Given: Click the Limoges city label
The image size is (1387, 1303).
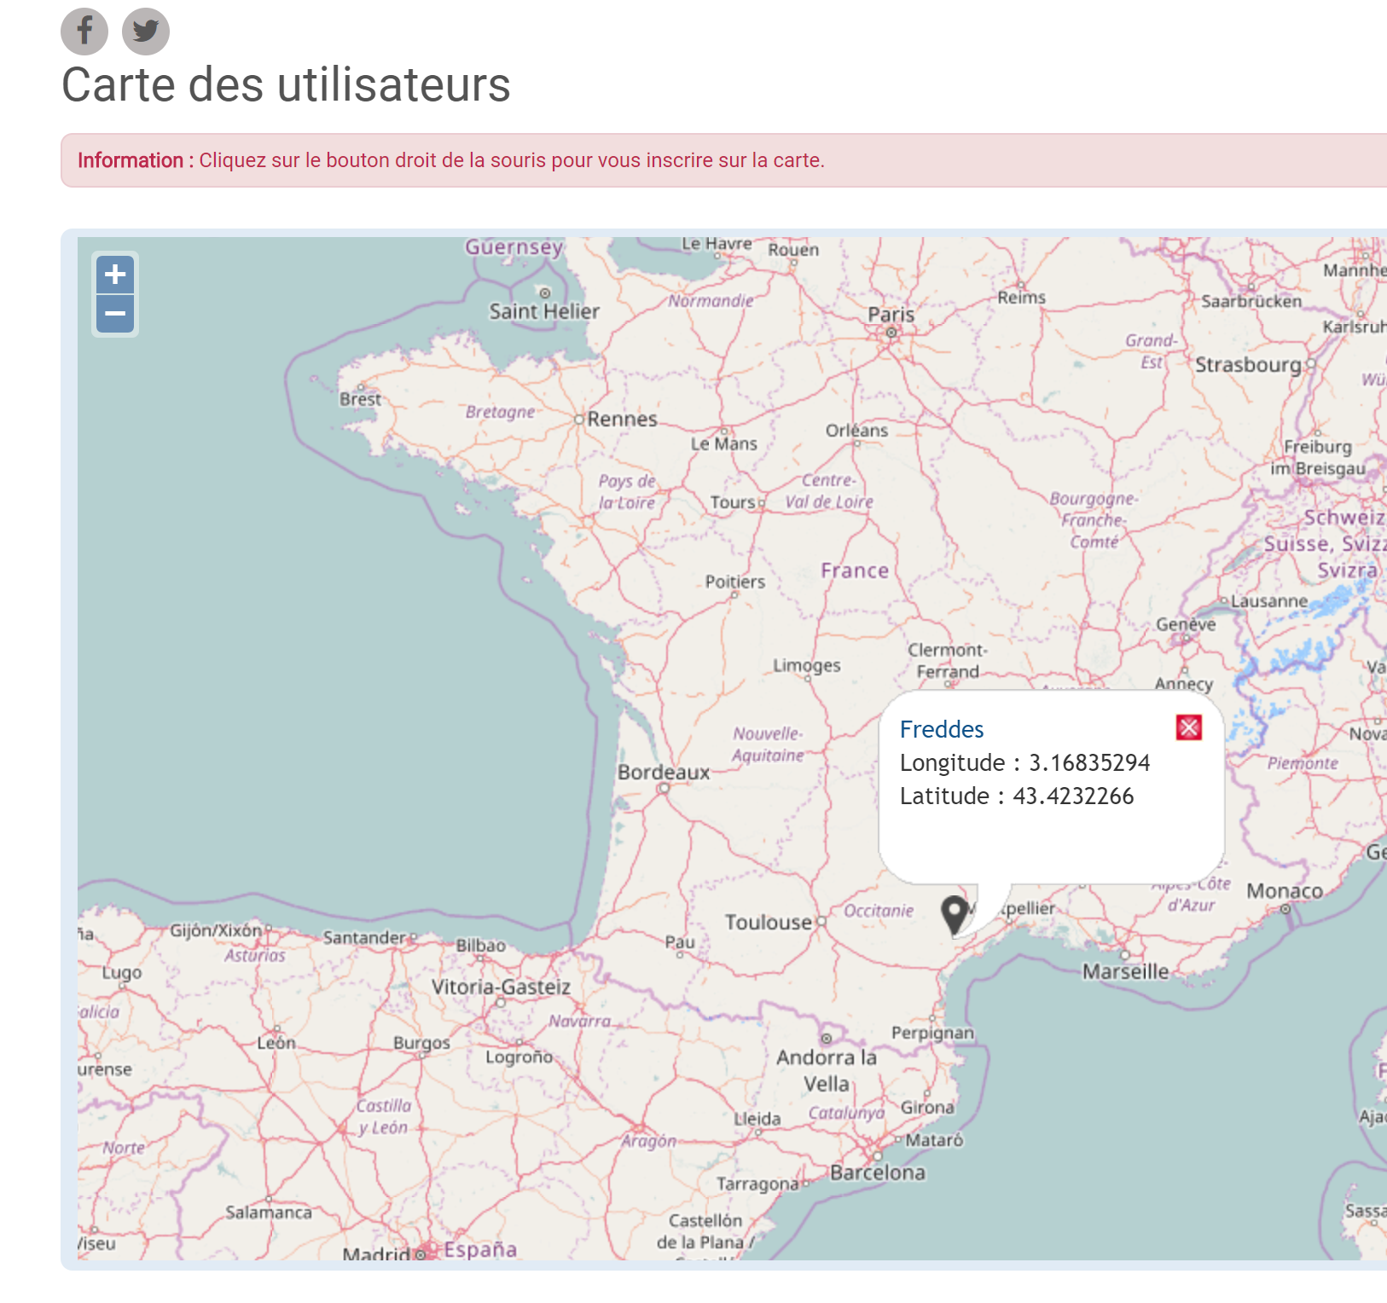Looking at the screenshot, I should [807, 665].
